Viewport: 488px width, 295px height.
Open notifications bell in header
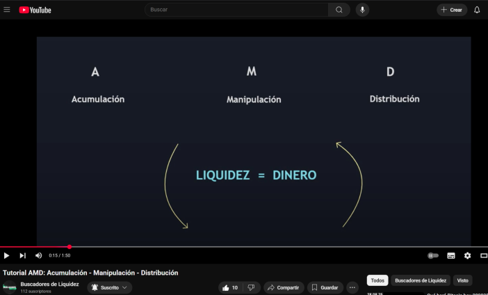477,10
